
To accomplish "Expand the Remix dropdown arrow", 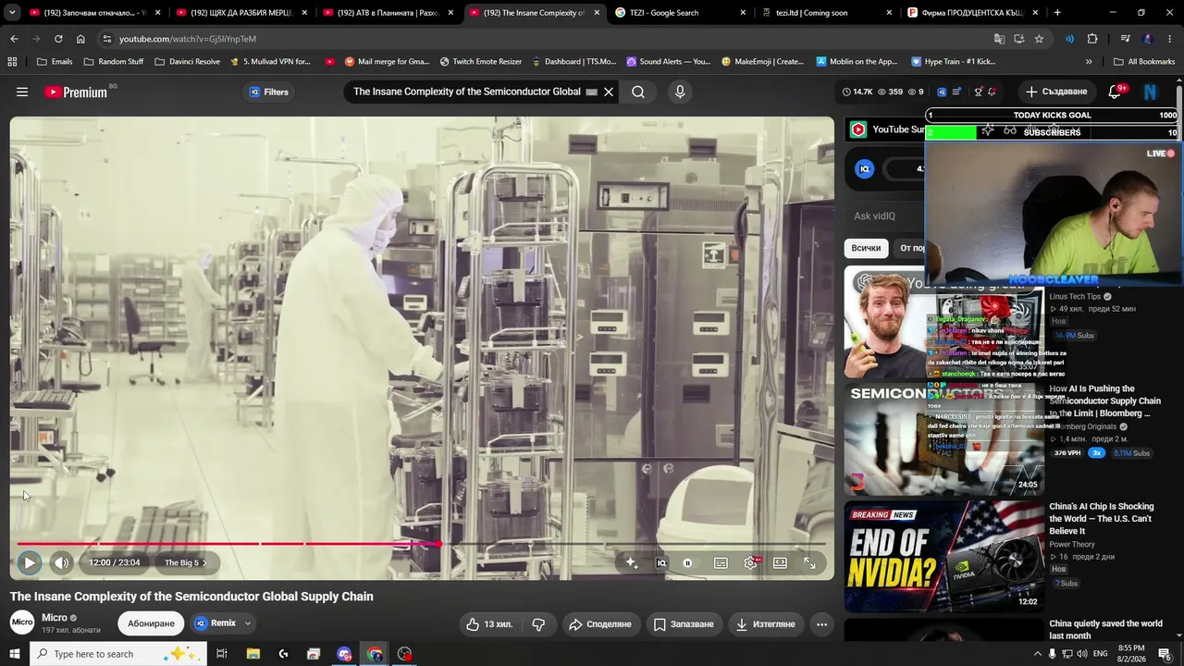I will coord(248,623).
